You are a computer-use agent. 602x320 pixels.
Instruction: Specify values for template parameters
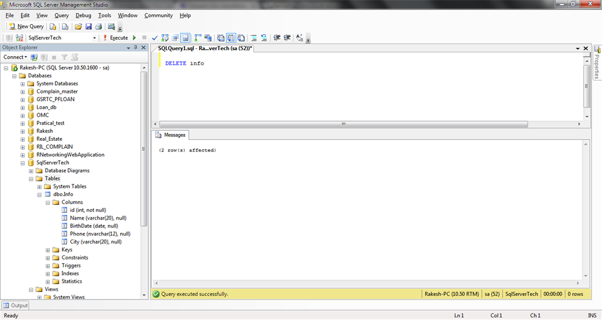[x=300, y=38]
